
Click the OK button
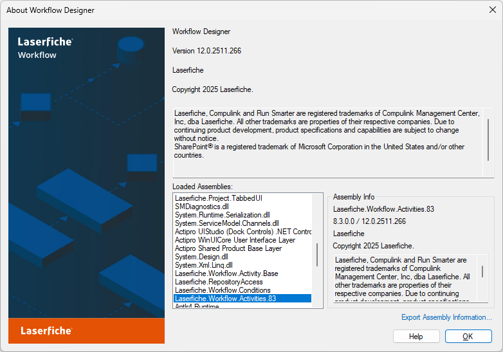(x=468, y=337)
